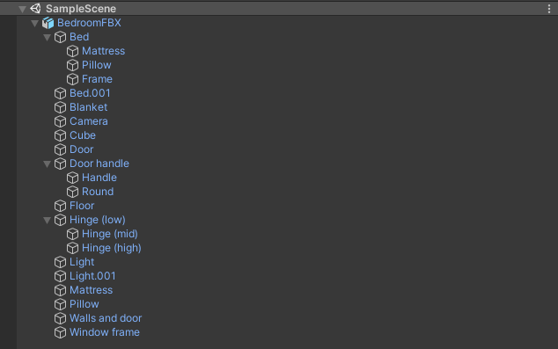Select the Handle child object
Screen dimensions: 558x349
click(x=99, y=178)
